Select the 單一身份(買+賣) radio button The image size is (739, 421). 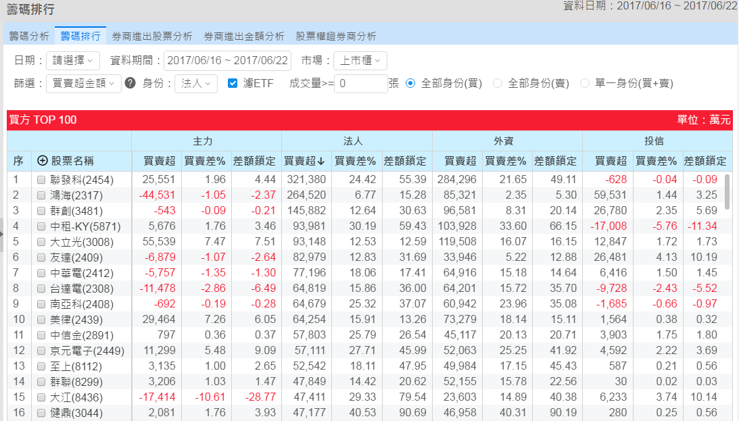point(585,83)
